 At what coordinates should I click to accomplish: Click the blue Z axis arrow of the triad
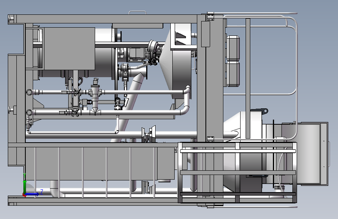tap(33, 194)
